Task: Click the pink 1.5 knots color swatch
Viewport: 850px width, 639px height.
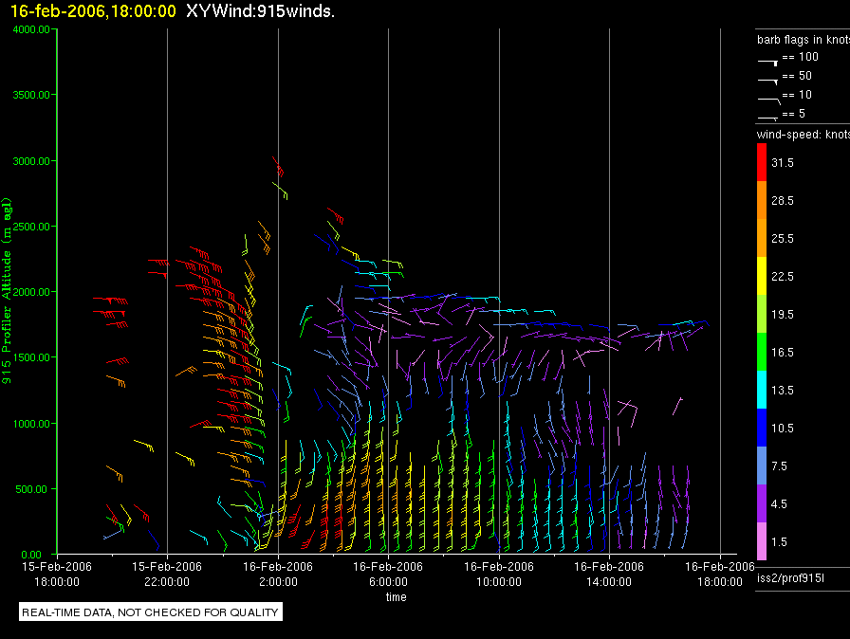Action: tap(762, 541)
